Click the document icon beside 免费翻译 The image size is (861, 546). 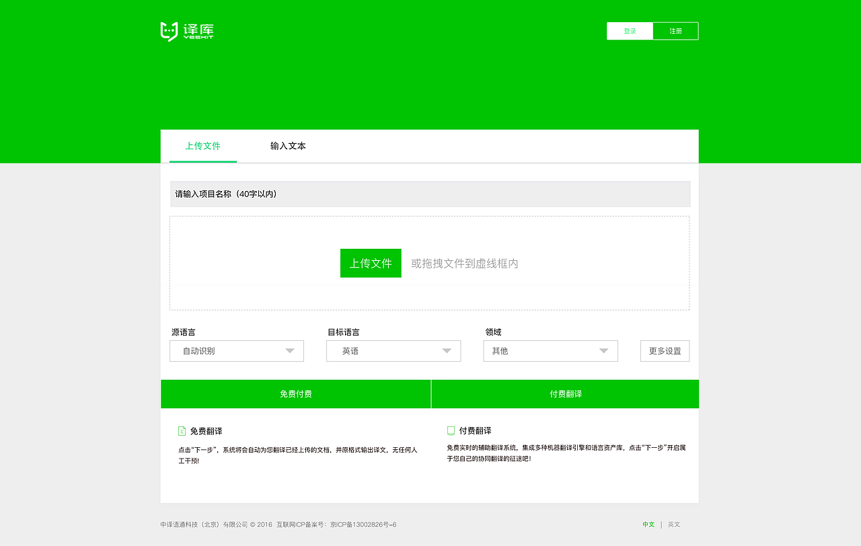(x=182, y=431)
